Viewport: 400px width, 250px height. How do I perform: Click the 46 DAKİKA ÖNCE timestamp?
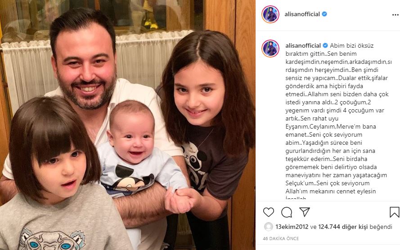(281, 238)
